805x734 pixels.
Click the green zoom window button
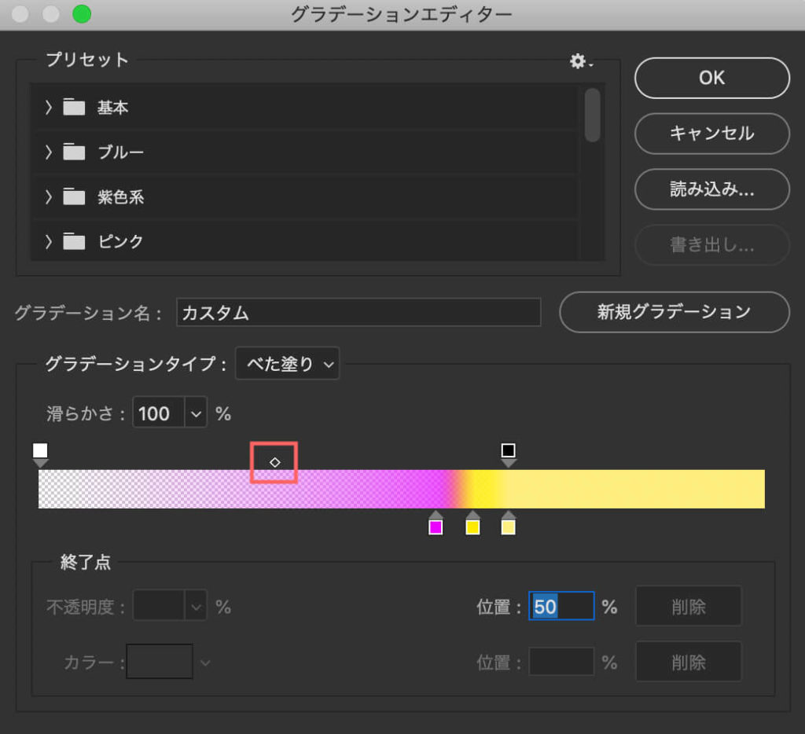click(82, 14)
